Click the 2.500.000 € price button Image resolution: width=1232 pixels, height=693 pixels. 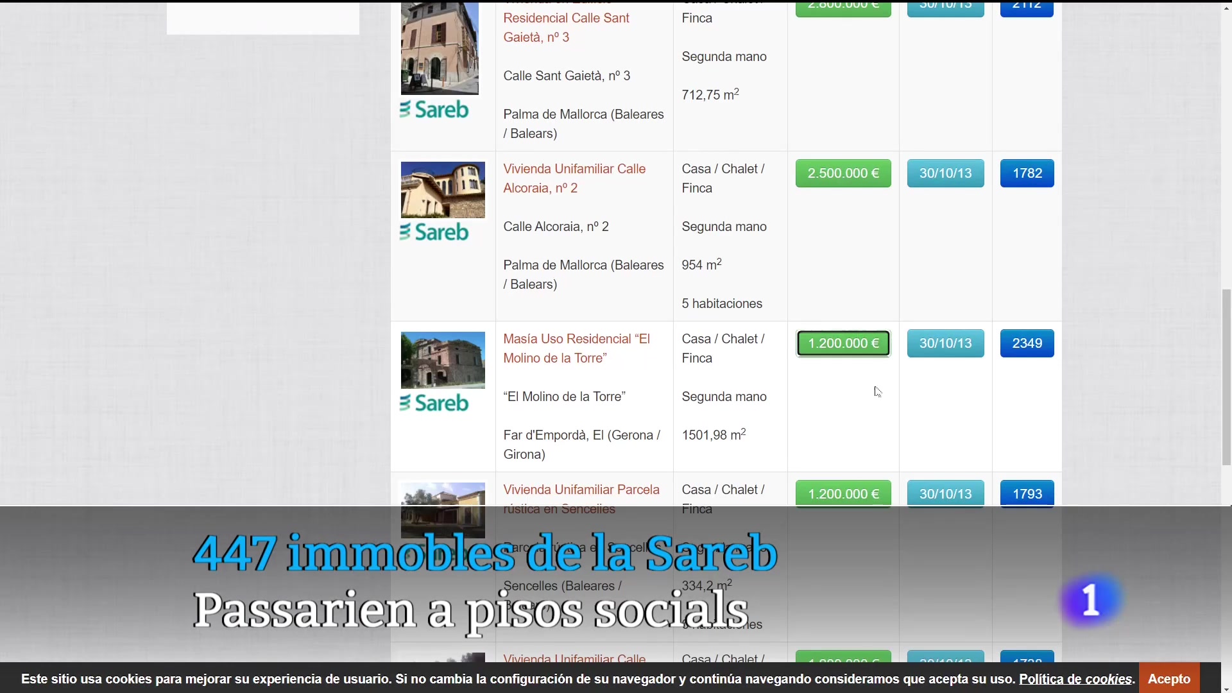click(843, 173)
